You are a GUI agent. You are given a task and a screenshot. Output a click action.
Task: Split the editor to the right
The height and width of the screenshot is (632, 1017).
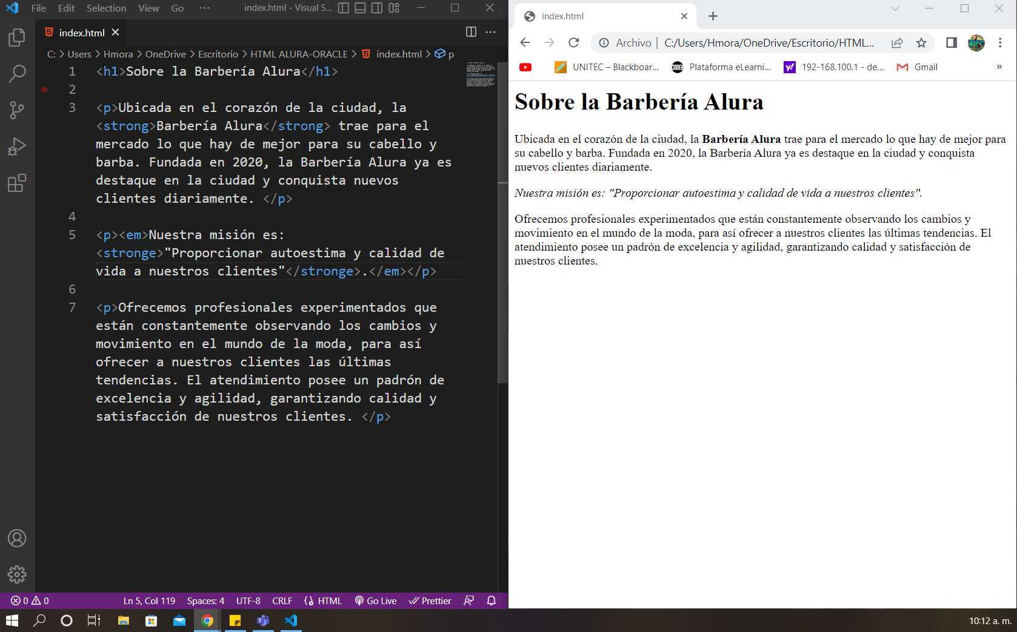(471, 32)
